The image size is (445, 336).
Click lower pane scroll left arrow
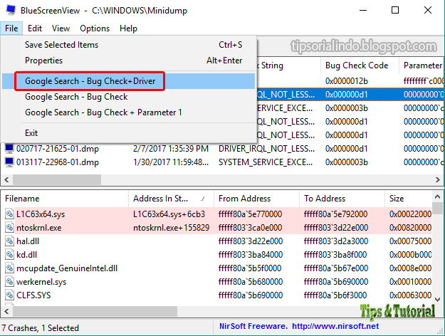[6, 311]
